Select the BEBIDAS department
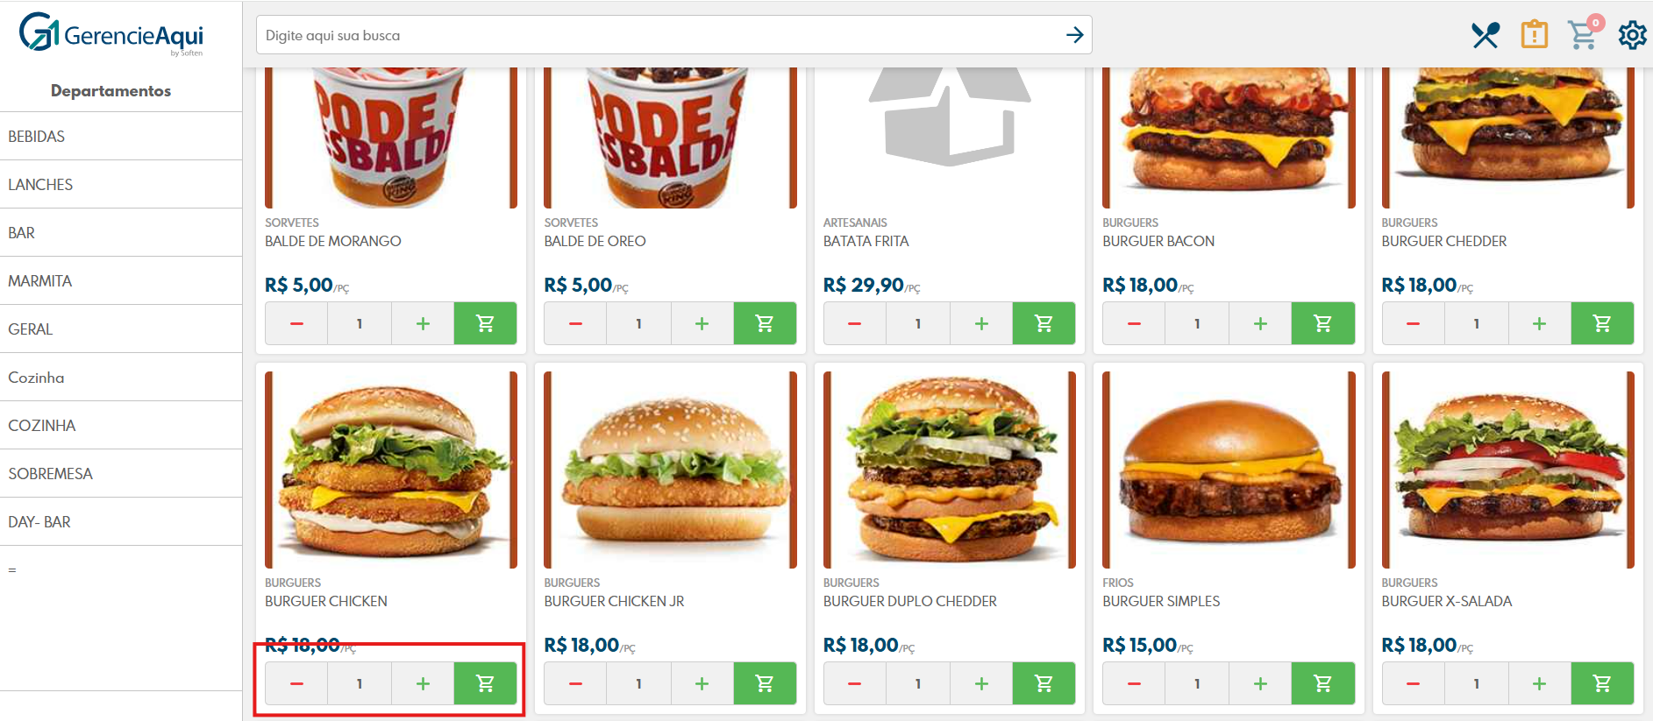Image resolution: width=1653 pixels, height=721 pixels. tap(121, 136)
